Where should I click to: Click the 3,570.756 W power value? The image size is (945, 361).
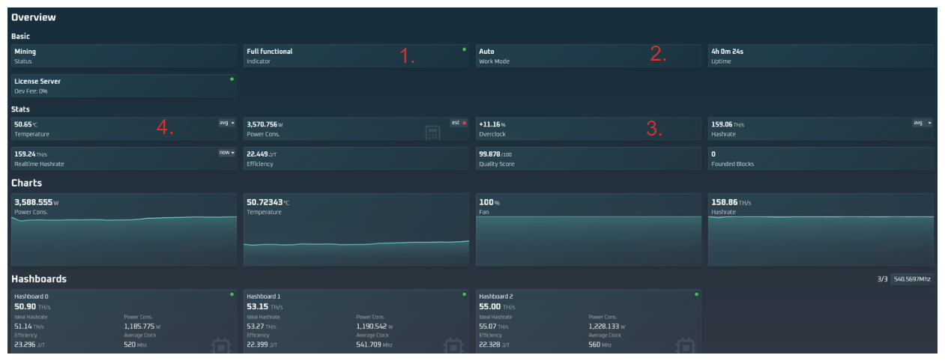click(x=265, y=124)
